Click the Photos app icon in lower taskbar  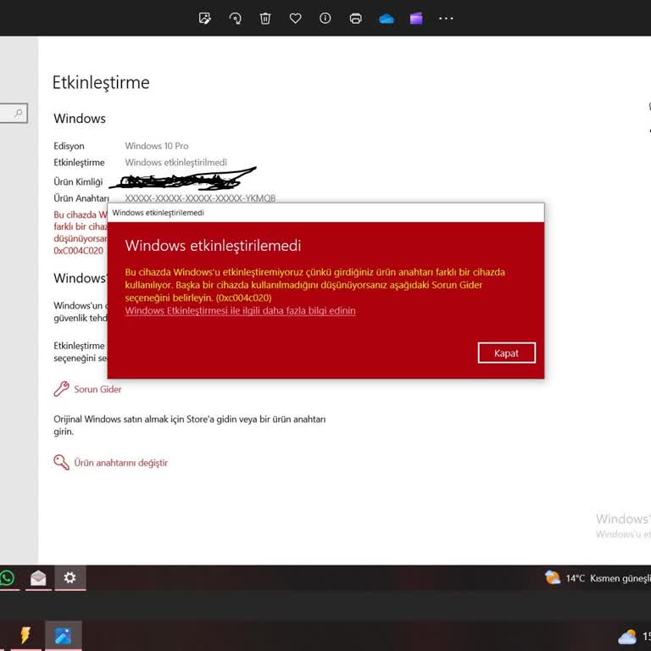pos(63,636)
